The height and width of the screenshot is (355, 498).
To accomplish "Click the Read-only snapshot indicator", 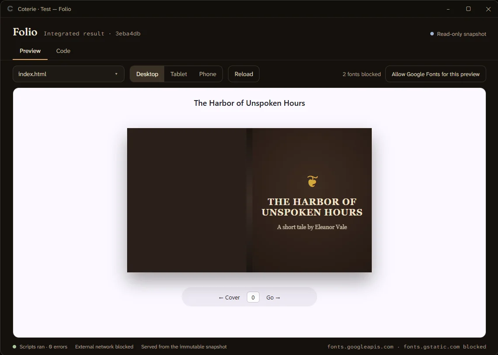I will click(x=458, y=34).
